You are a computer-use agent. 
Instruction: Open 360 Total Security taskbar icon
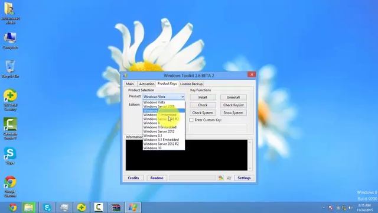pos(82,207)
